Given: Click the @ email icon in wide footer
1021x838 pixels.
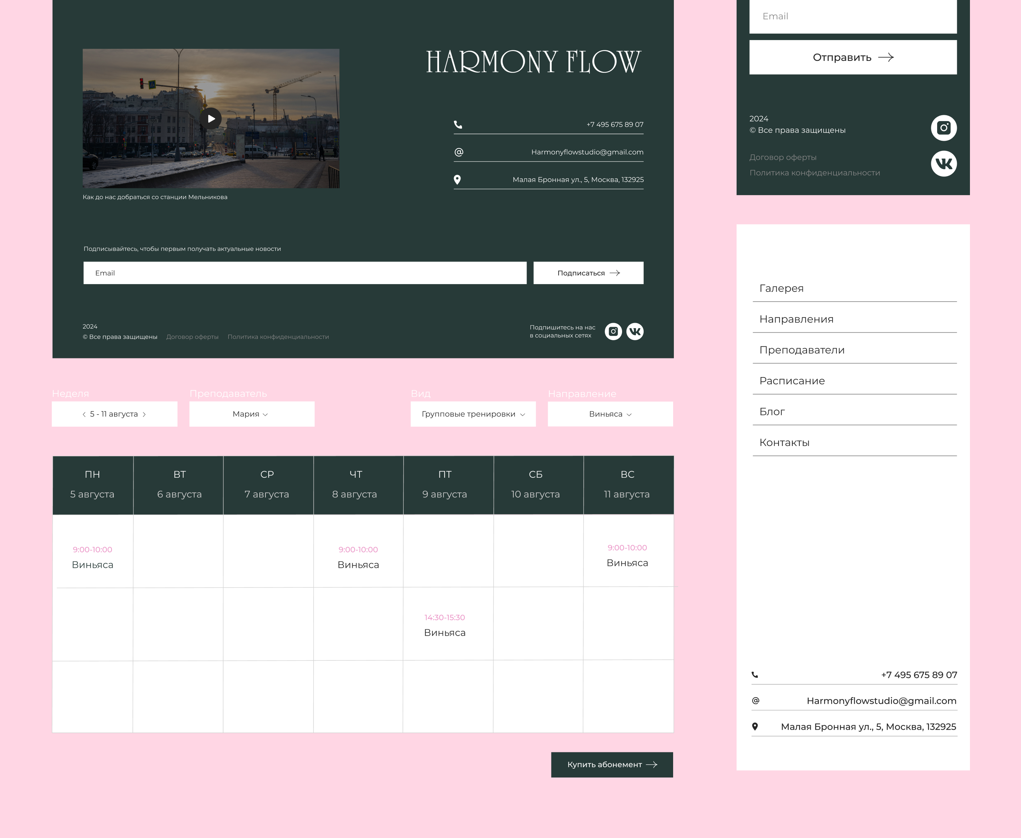Looking at the screenshot, I should click(459, 152).
